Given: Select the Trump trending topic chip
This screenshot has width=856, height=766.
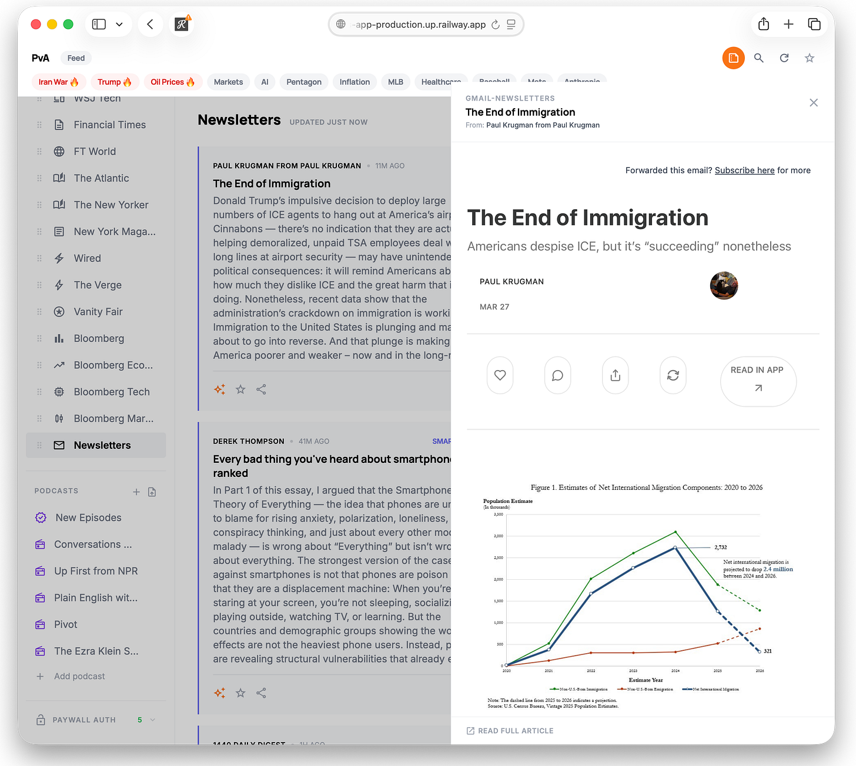Looking at the screenshot, I should click(x=115, y=82).
